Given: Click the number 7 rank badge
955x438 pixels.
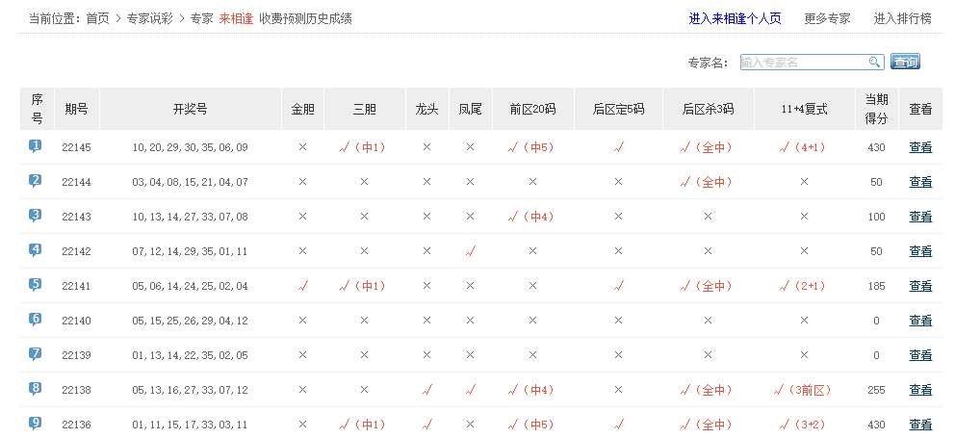Looking at the screenshot, I should click(x=36, y=354).
